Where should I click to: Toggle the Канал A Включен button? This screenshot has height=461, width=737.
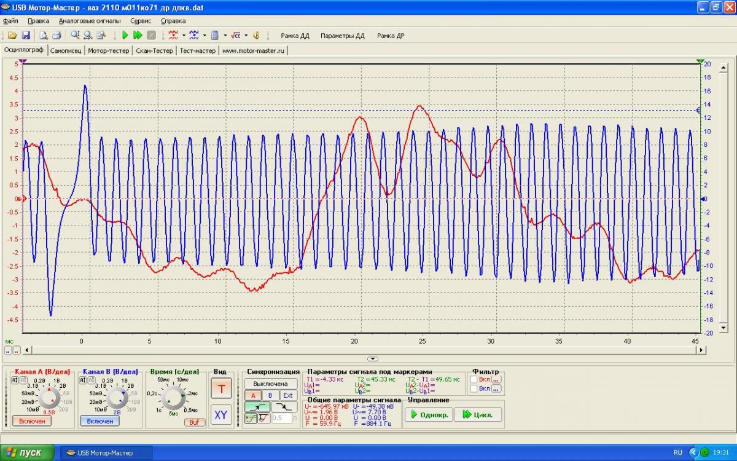click(x=32, y=421)
